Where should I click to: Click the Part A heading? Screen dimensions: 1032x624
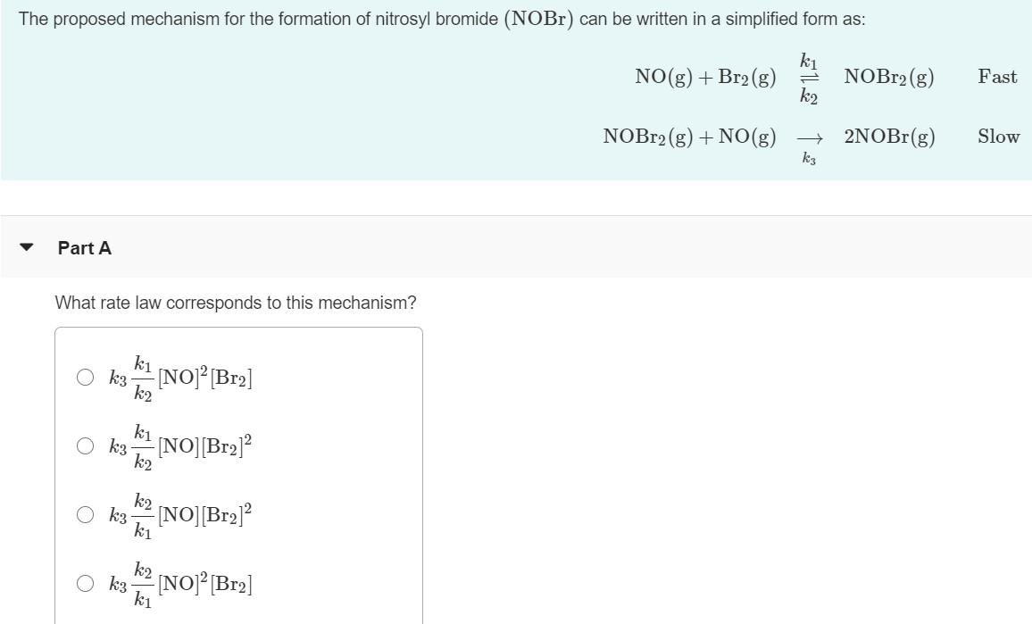(x=83, y=248)
